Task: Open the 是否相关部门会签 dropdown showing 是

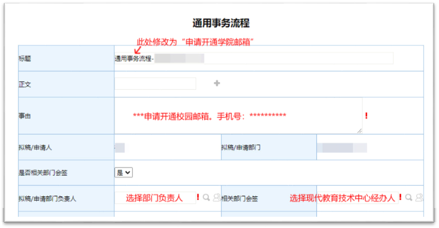Action: tap(124, 172)
